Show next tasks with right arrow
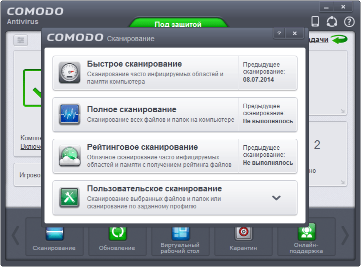This screenshot has width=361, height=267. coord(345,235)
